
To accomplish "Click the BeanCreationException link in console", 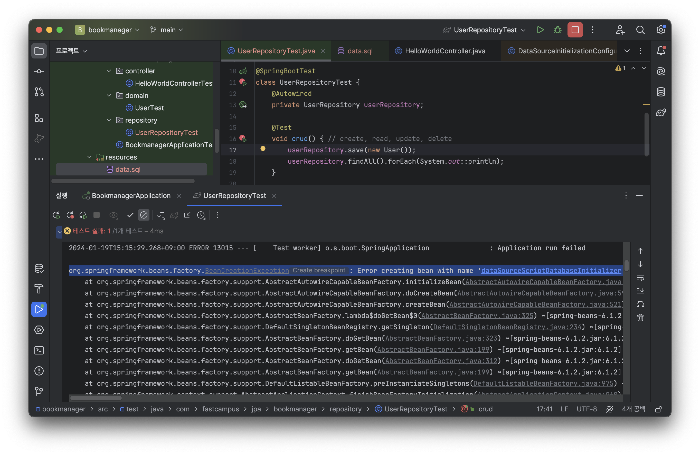I will (x=247, y=271).
